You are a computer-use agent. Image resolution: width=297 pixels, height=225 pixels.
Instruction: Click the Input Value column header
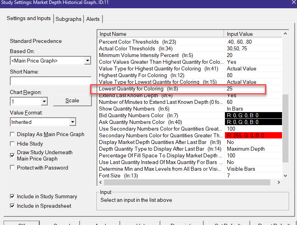[253, 34]
